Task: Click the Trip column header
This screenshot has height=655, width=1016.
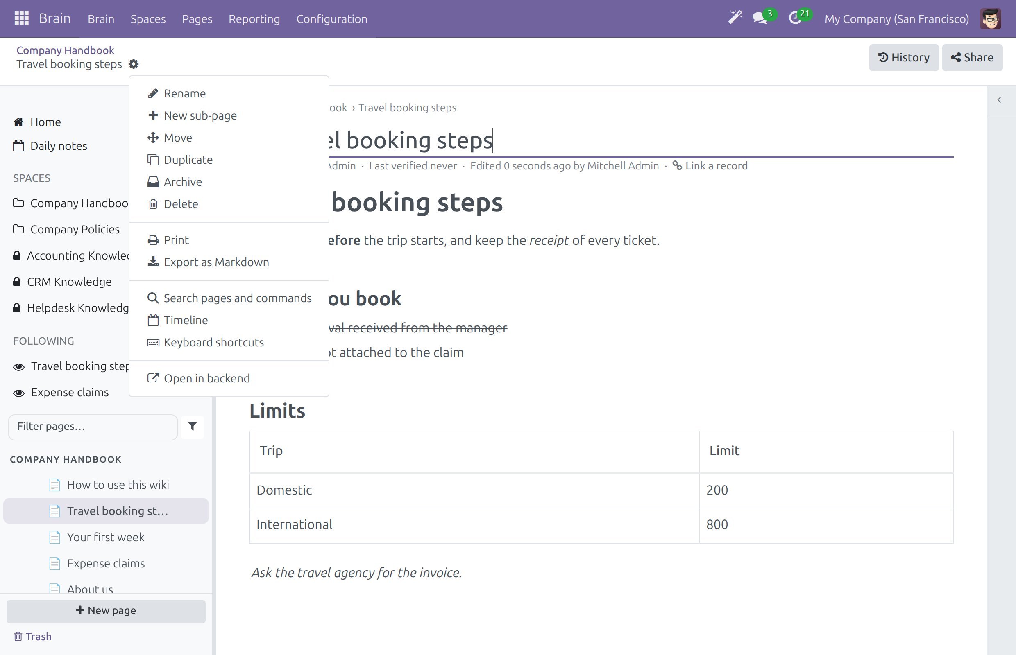Action: click(x=474, y=452)
